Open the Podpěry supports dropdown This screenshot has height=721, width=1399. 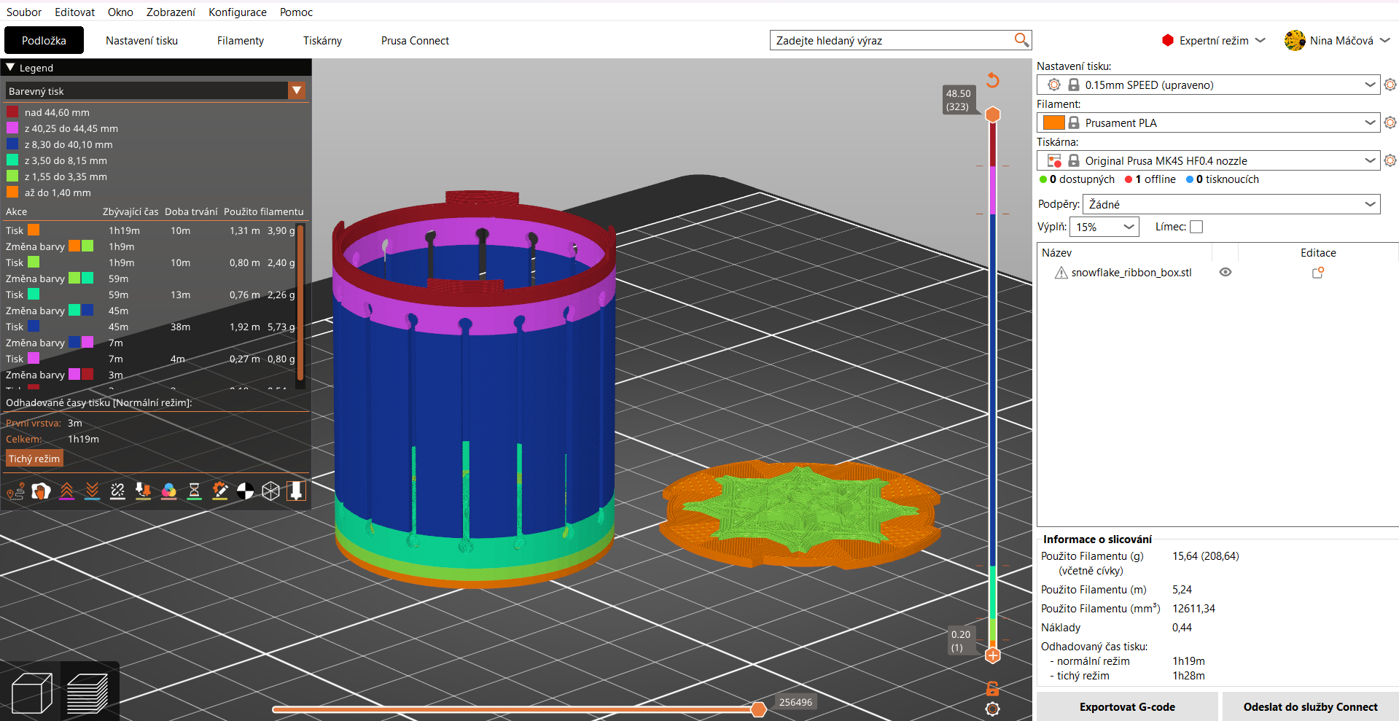pos(1231,204)
